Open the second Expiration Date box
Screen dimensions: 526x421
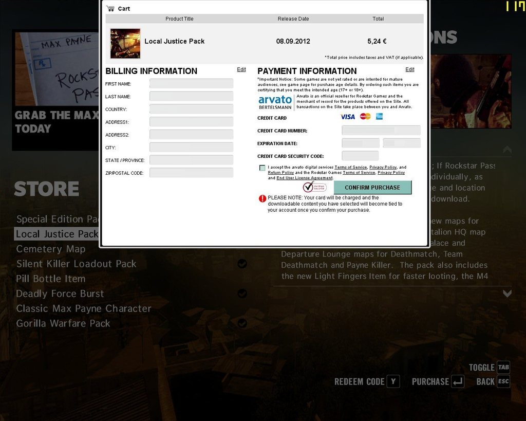tap(402, 143)
